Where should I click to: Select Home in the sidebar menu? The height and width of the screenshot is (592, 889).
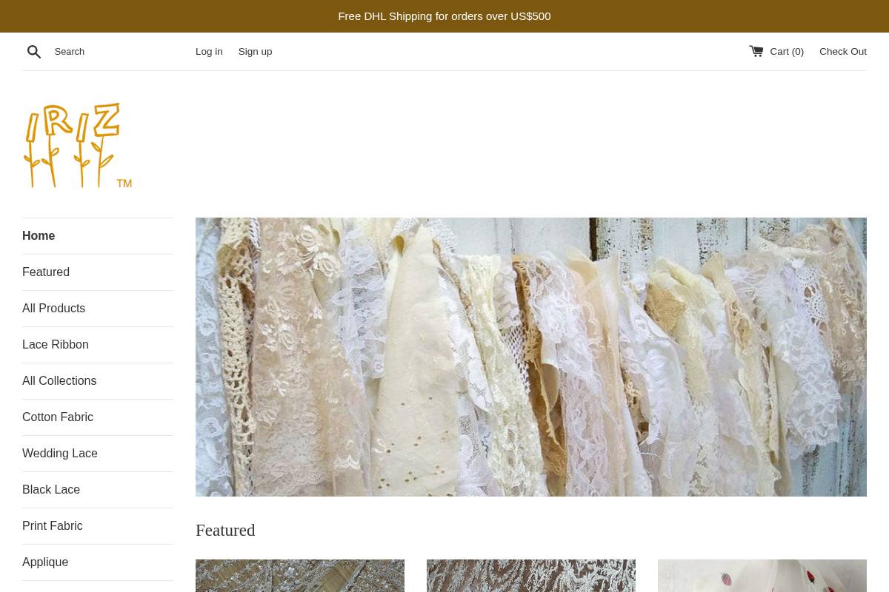[x=39, y=235]
